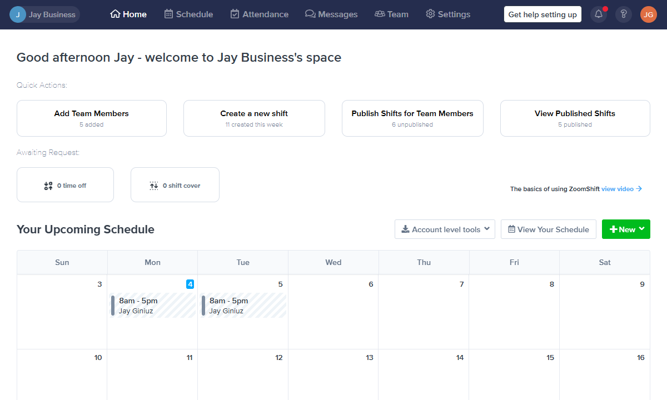Screen dimensions: 667x400
Task: Click the time off arrows icon
Action: pyautogui.click(x=48, y=186)
